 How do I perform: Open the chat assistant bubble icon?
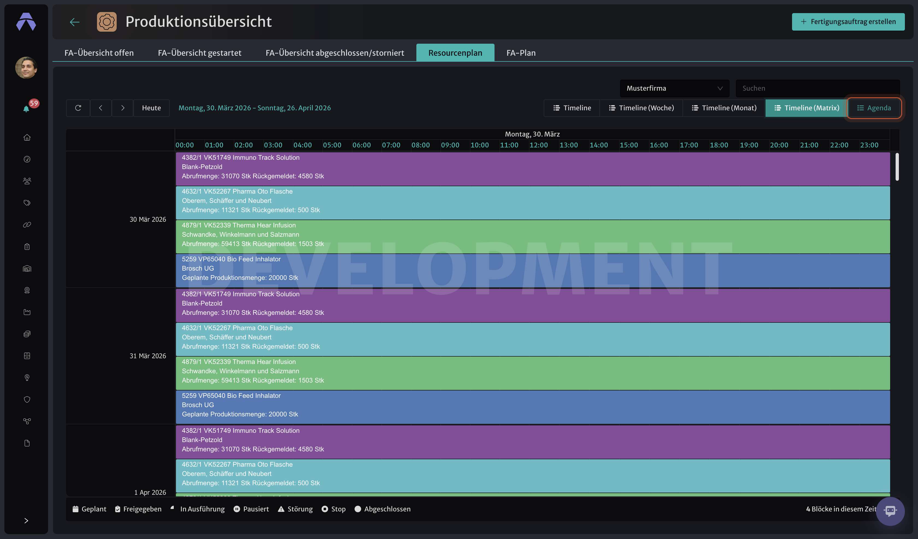(890, 511)
